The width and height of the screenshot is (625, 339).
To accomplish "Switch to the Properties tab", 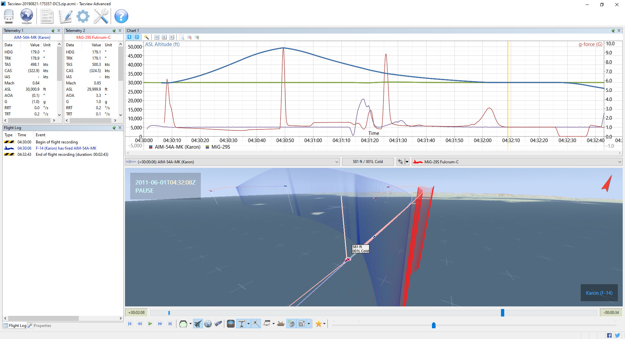I will (x=40, y=326).
